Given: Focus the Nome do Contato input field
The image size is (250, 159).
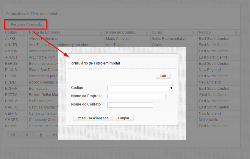Looking at the screenshot, I should point(130,105).
